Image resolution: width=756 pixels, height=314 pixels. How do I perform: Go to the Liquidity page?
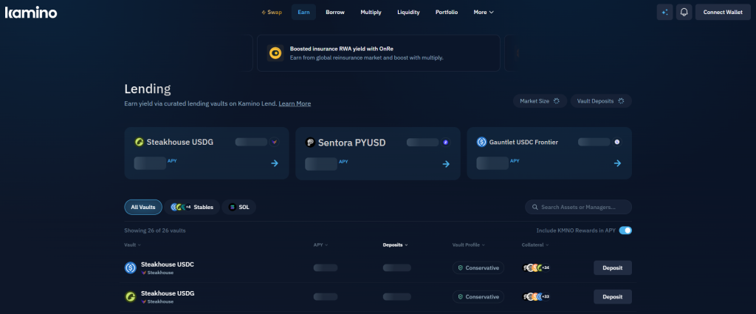[408, 12]
